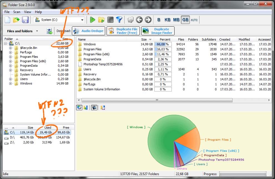Show the bar chart view icon
This screenshot has width=275, height=179.
(x=85, y=108)
